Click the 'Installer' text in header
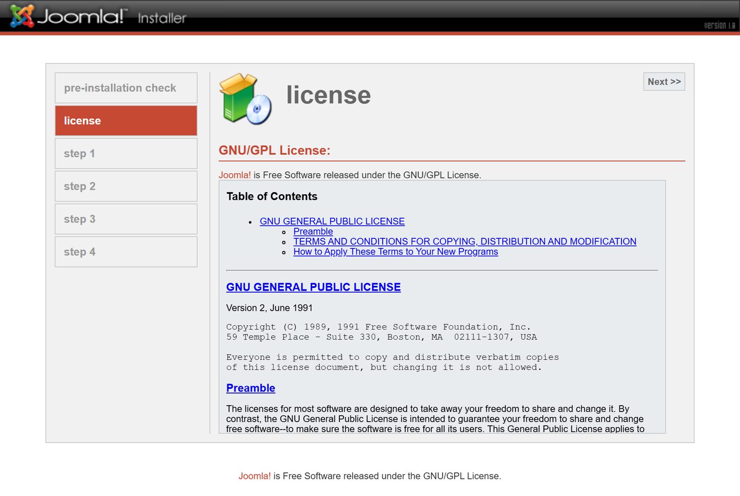 click(x=162, y=18)
